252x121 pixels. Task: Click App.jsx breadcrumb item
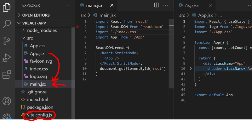pyautogui.click(x=205, y=15)
